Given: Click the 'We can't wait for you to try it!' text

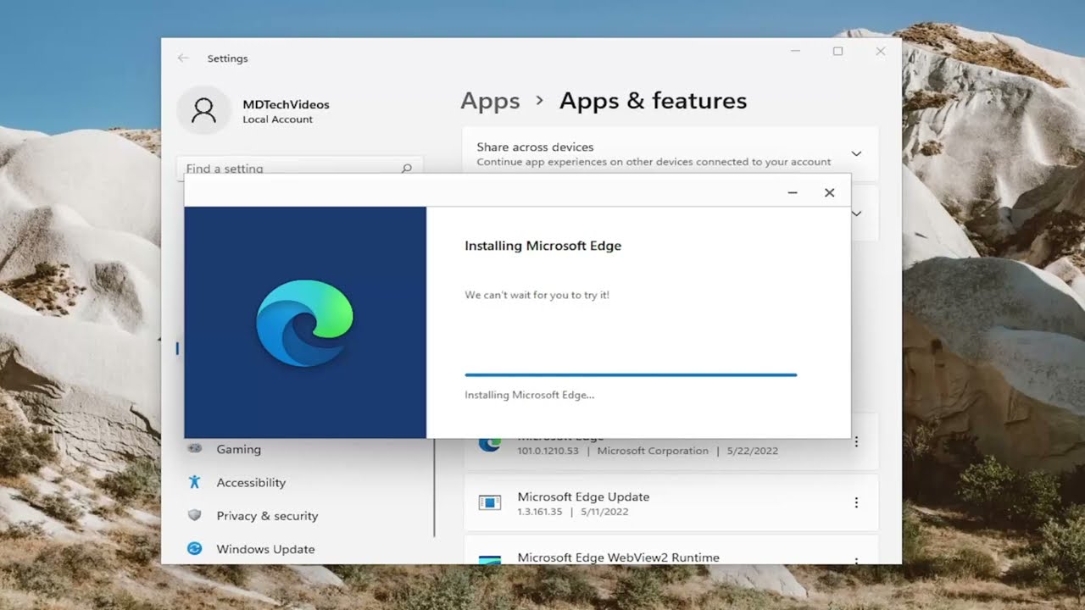Looking at the screenshot, I should (x=537, y=295).
